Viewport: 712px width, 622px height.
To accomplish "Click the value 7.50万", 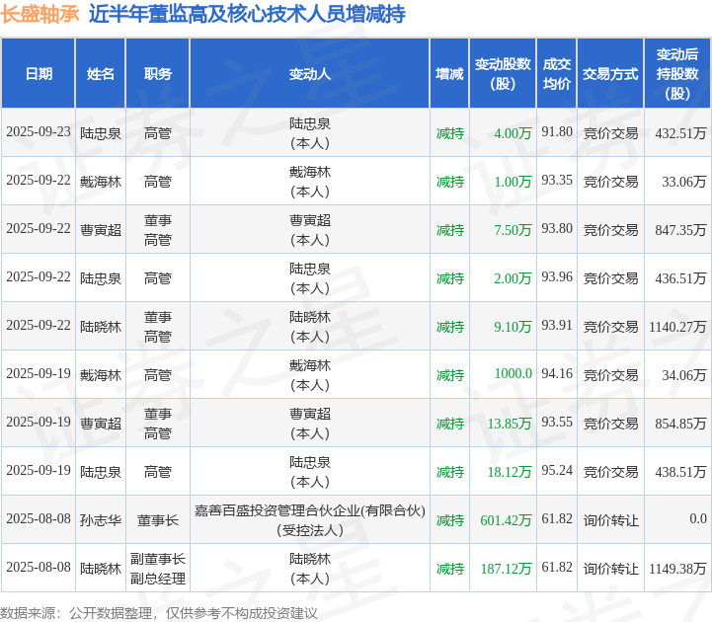I will pos(513,230).
